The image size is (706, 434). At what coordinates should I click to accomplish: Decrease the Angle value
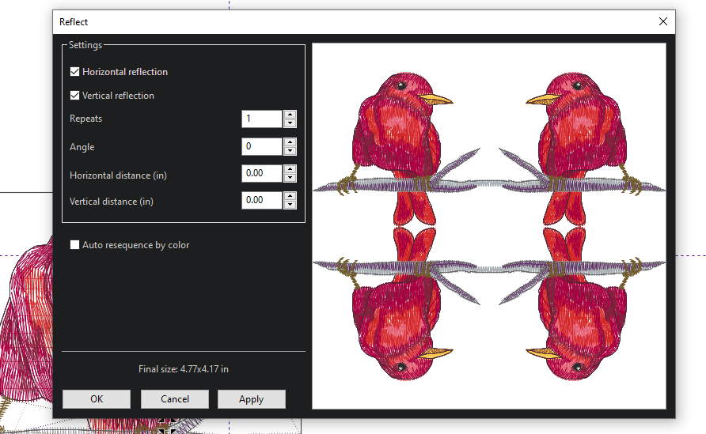(290, 151)
